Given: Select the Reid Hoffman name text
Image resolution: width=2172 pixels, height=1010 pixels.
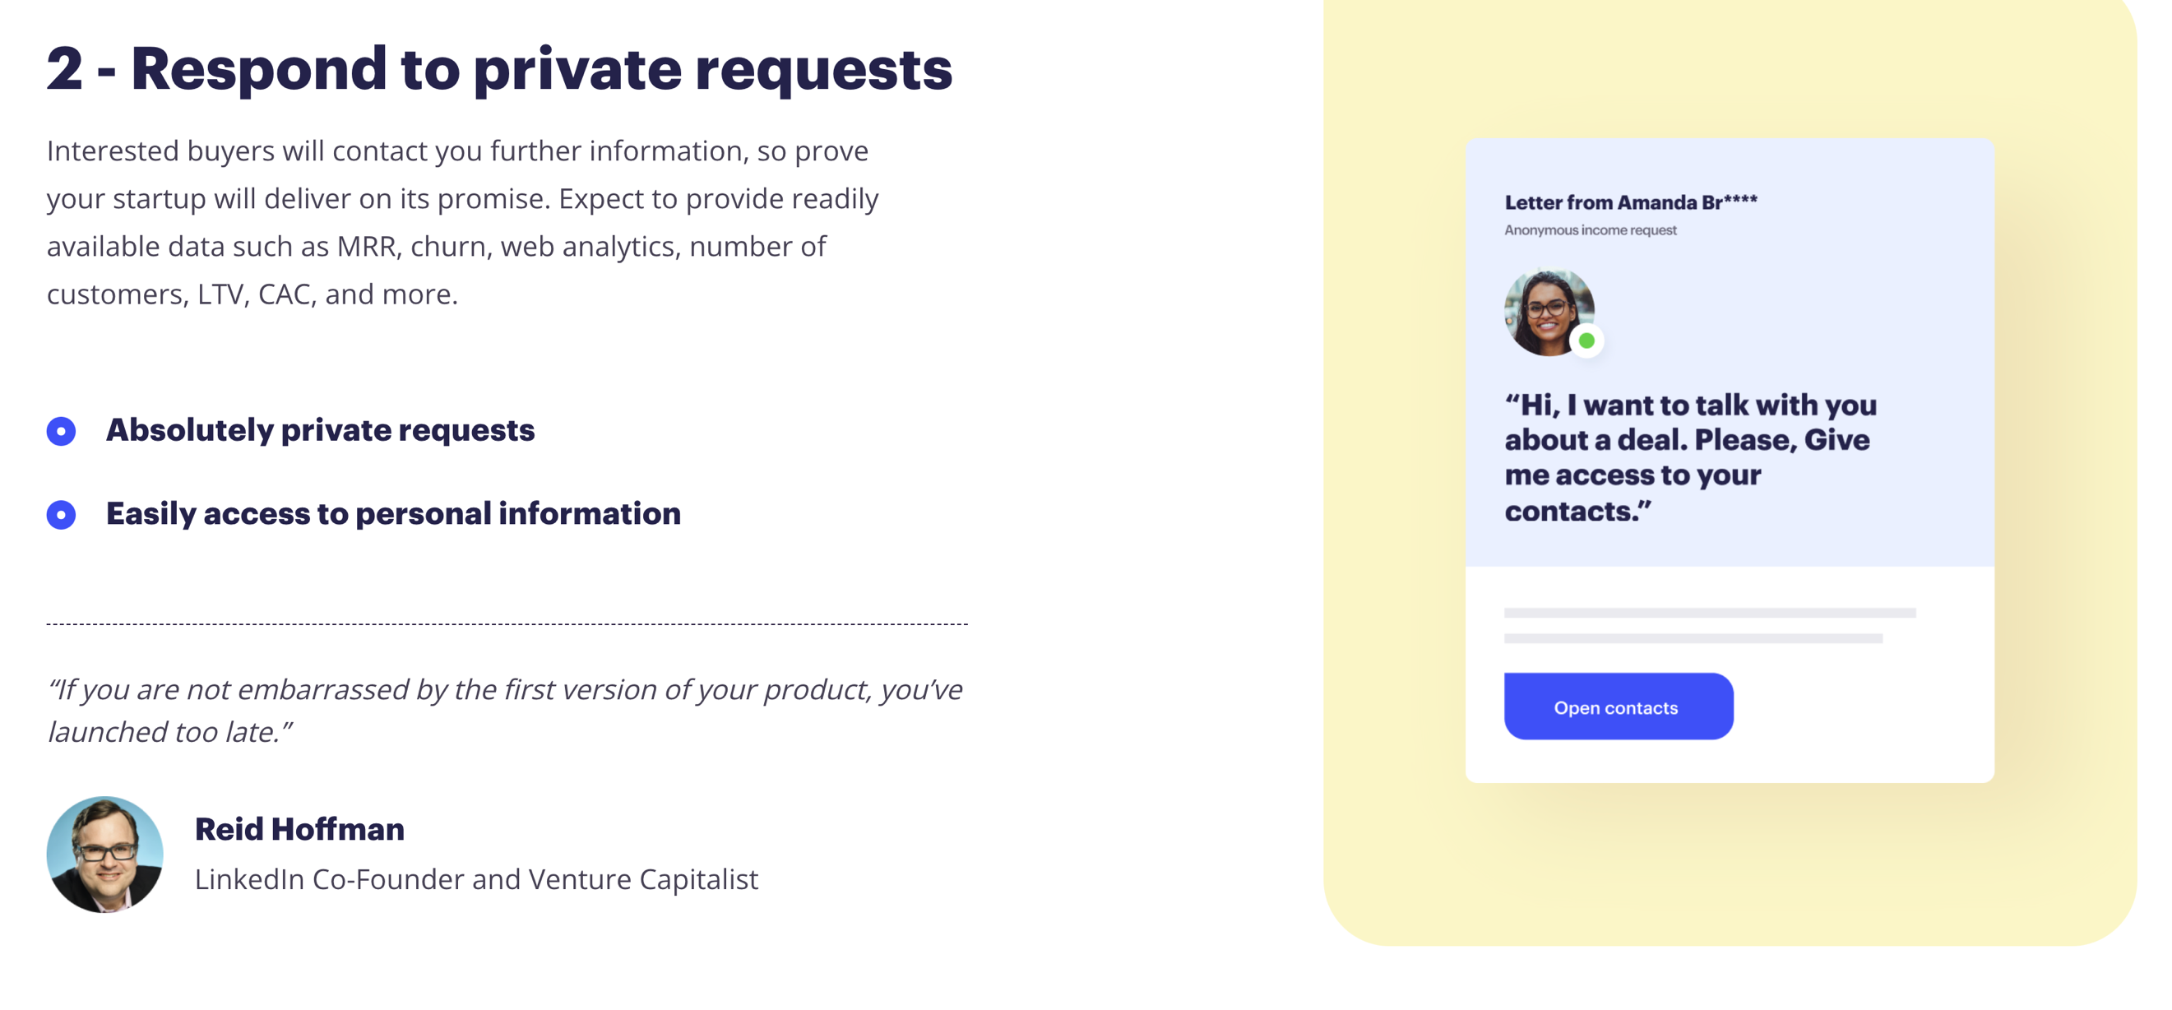Looking at the screenshot, I should click(299, 829).
